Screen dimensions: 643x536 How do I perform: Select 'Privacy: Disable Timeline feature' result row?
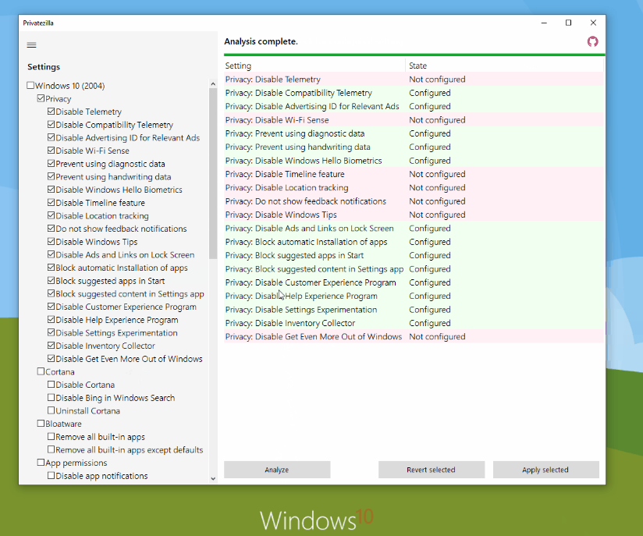pos(414,174)
